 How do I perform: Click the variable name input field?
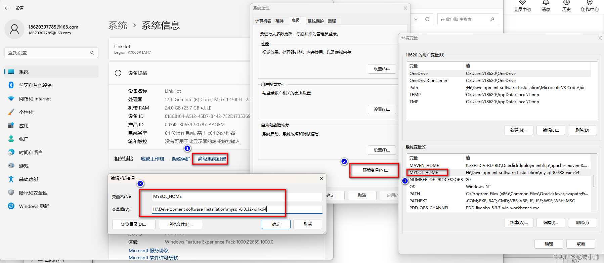[237, 196]
